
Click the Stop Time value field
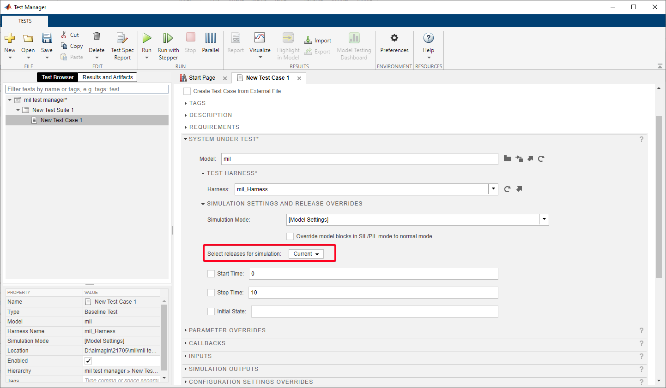pos(373,293)
